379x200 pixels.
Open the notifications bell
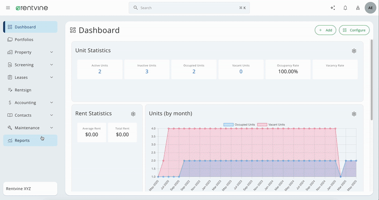345,8
